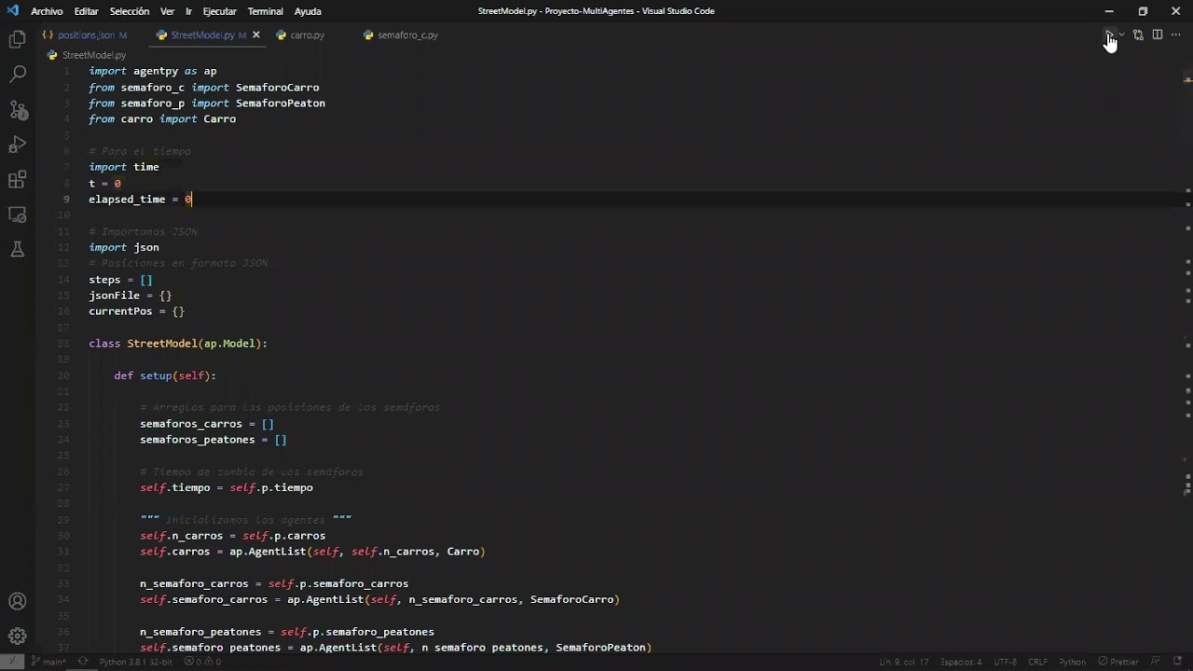Open errors and warnings problems indicator
The height and width of the screenshot is (671, 1193).
pos(202,662)
